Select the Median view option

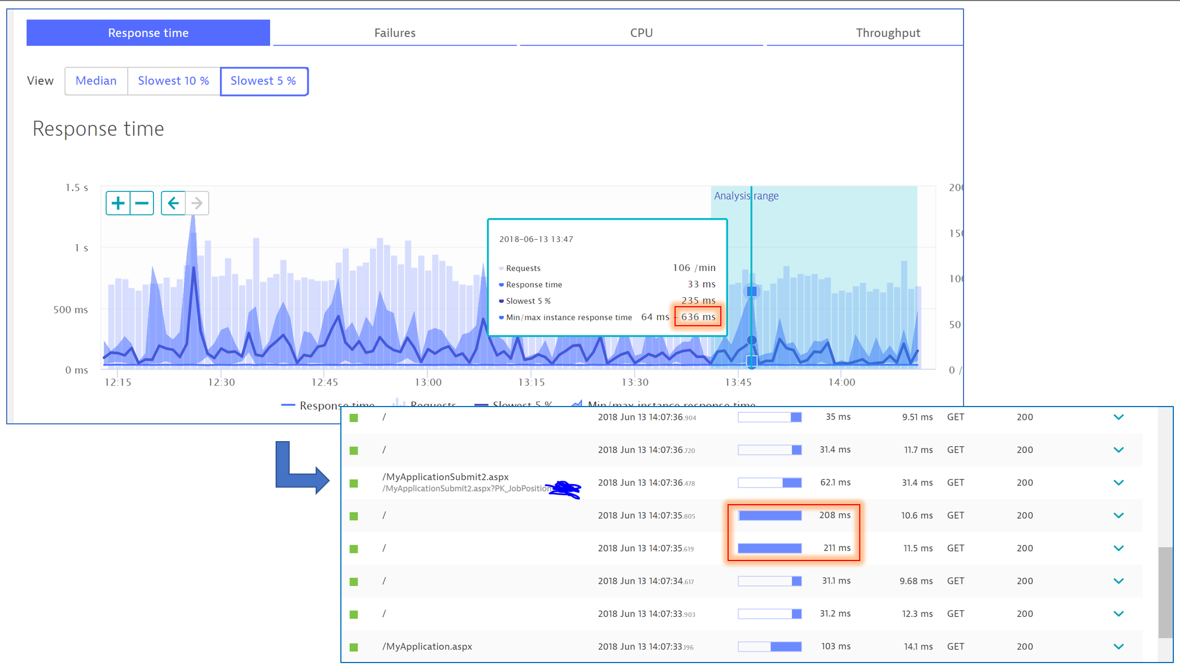pos(96,81)
